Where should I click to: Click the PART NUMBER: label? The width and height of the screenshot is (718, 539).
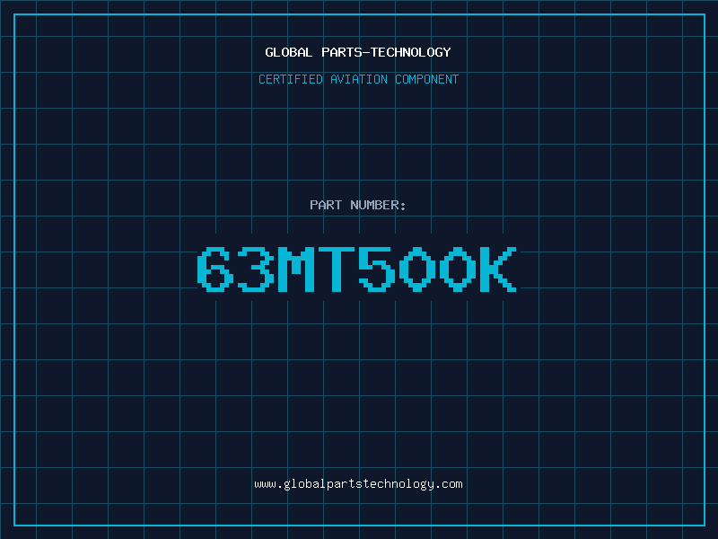pyautogui.click(x=357, y=205)
